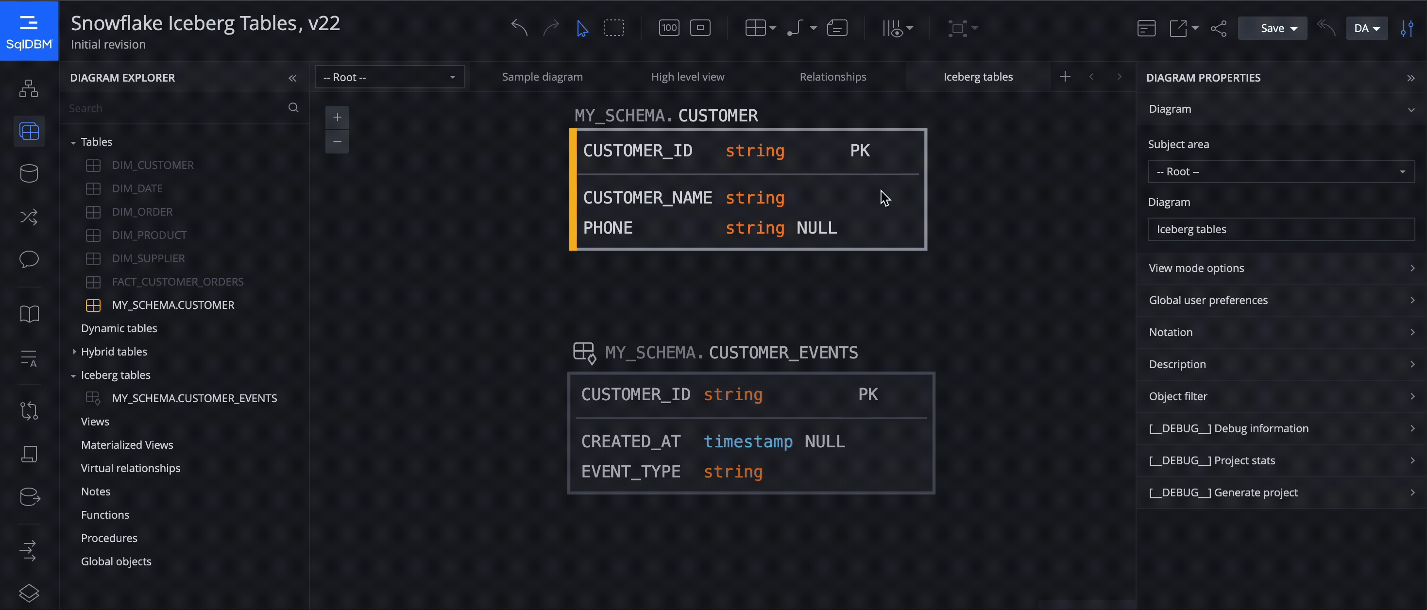Viewport: 1427px width, 610px height.
Task: Collapse the Tables tree node
Action: (73, 142)
